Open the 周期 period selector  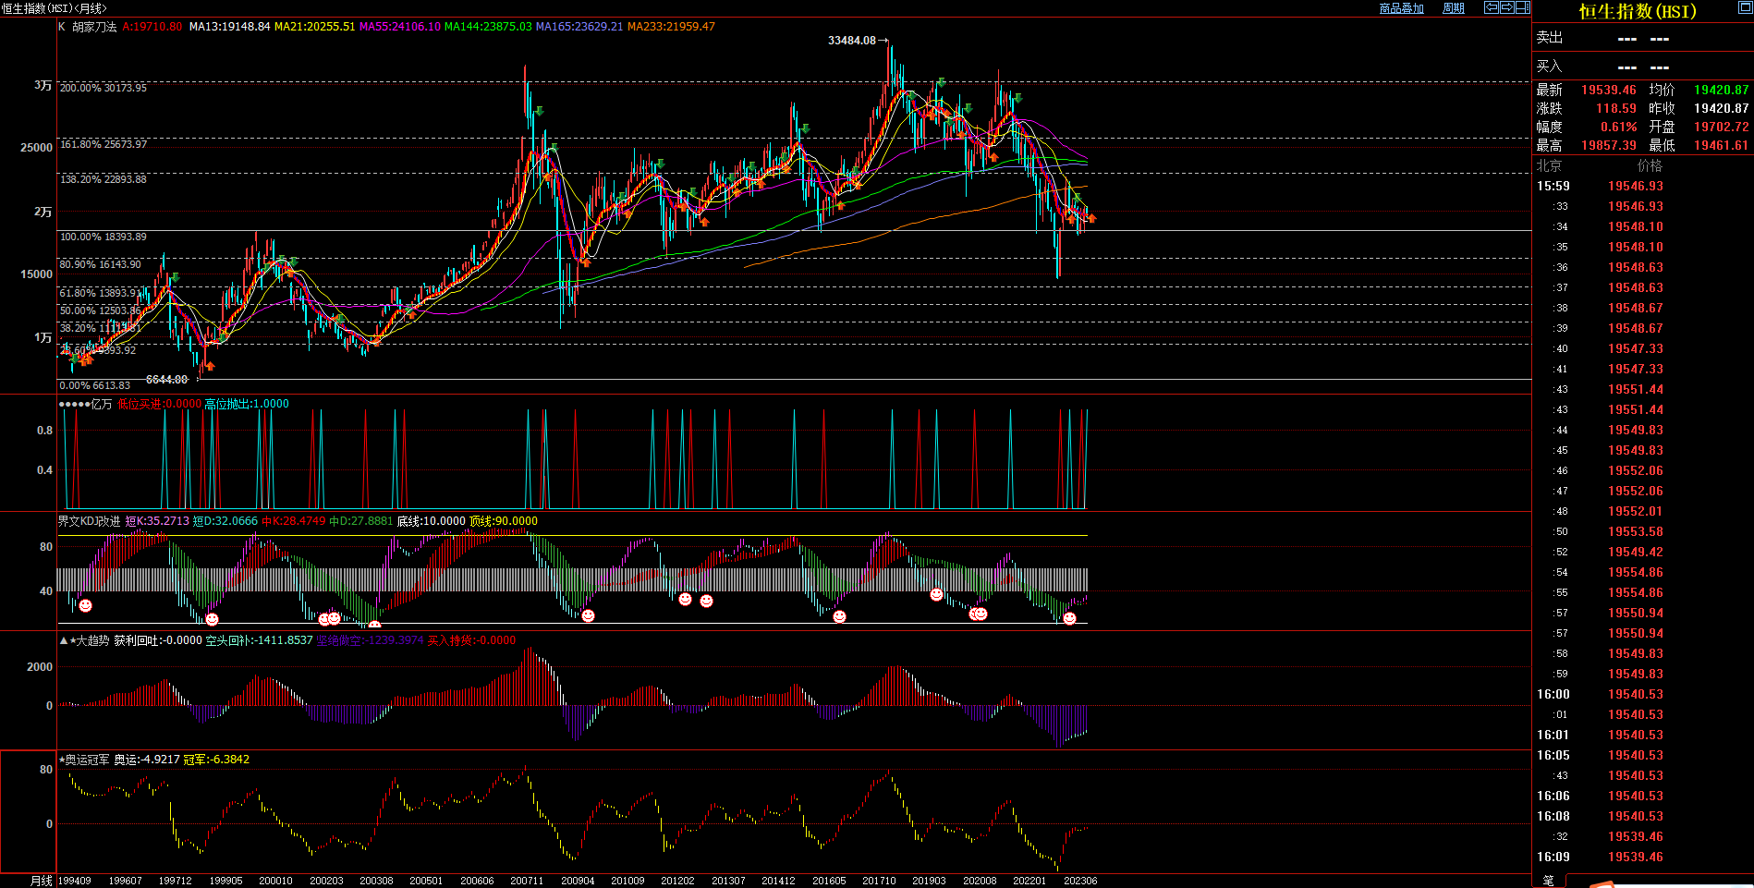click(x=1454, y=8)
